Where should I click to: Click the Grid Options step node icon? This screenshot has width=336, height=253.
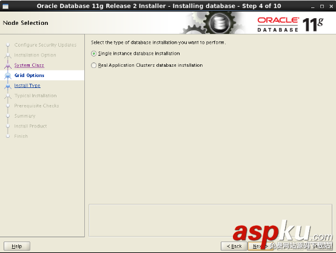tap(8, 75)
